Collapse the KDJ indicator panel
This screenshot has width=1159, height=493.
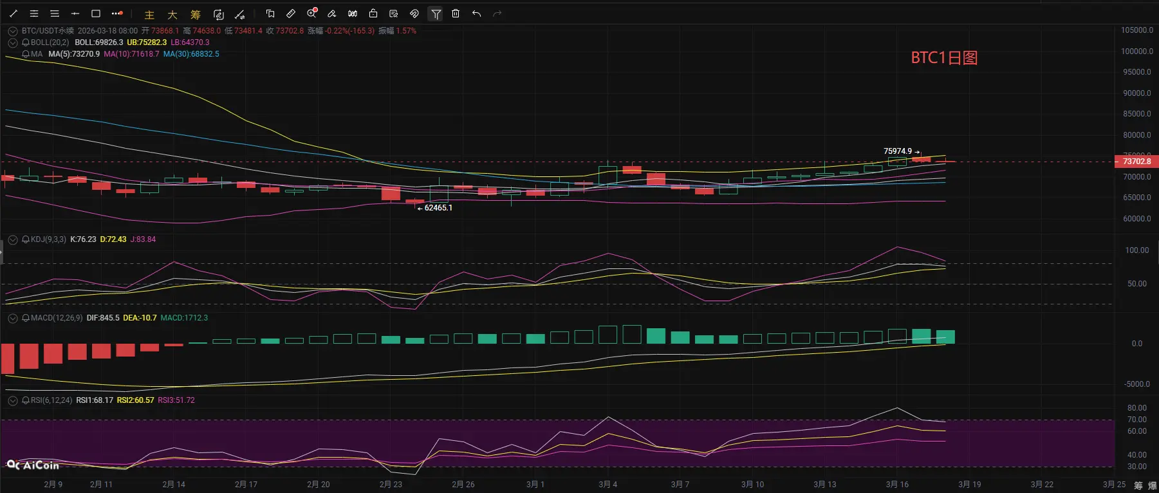12,239
